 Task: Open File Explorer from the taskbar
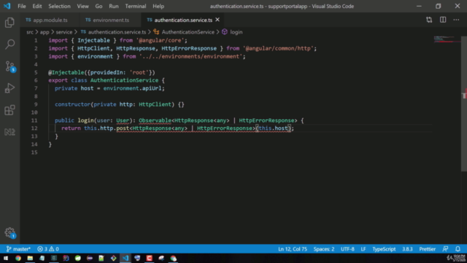30,258
